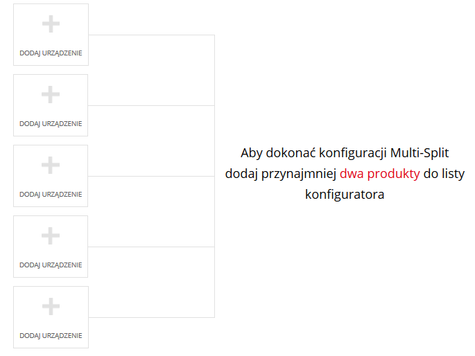The image size is (475, 356).
Task: Click the middle DODAJ URZĄDZENIE label
Action: pos(51,195)
